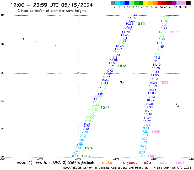Viewport: 194px width, 170px height.
Task: Pick the pink 70 ft legend swatch
Action: click(183, 3)
